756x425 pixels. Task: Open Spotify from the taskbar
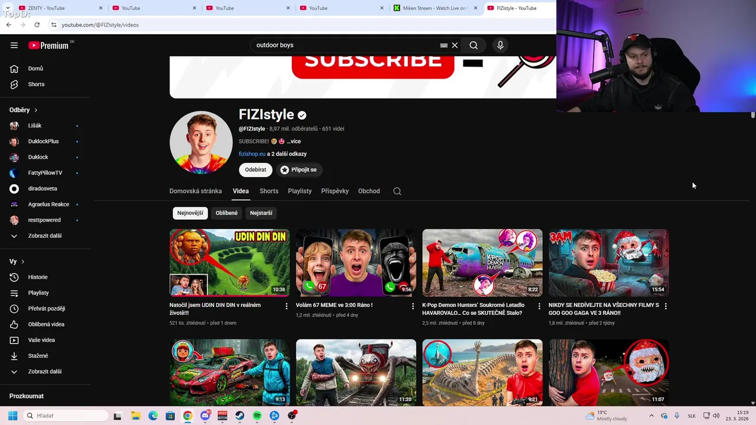click(x=257, y=416)
